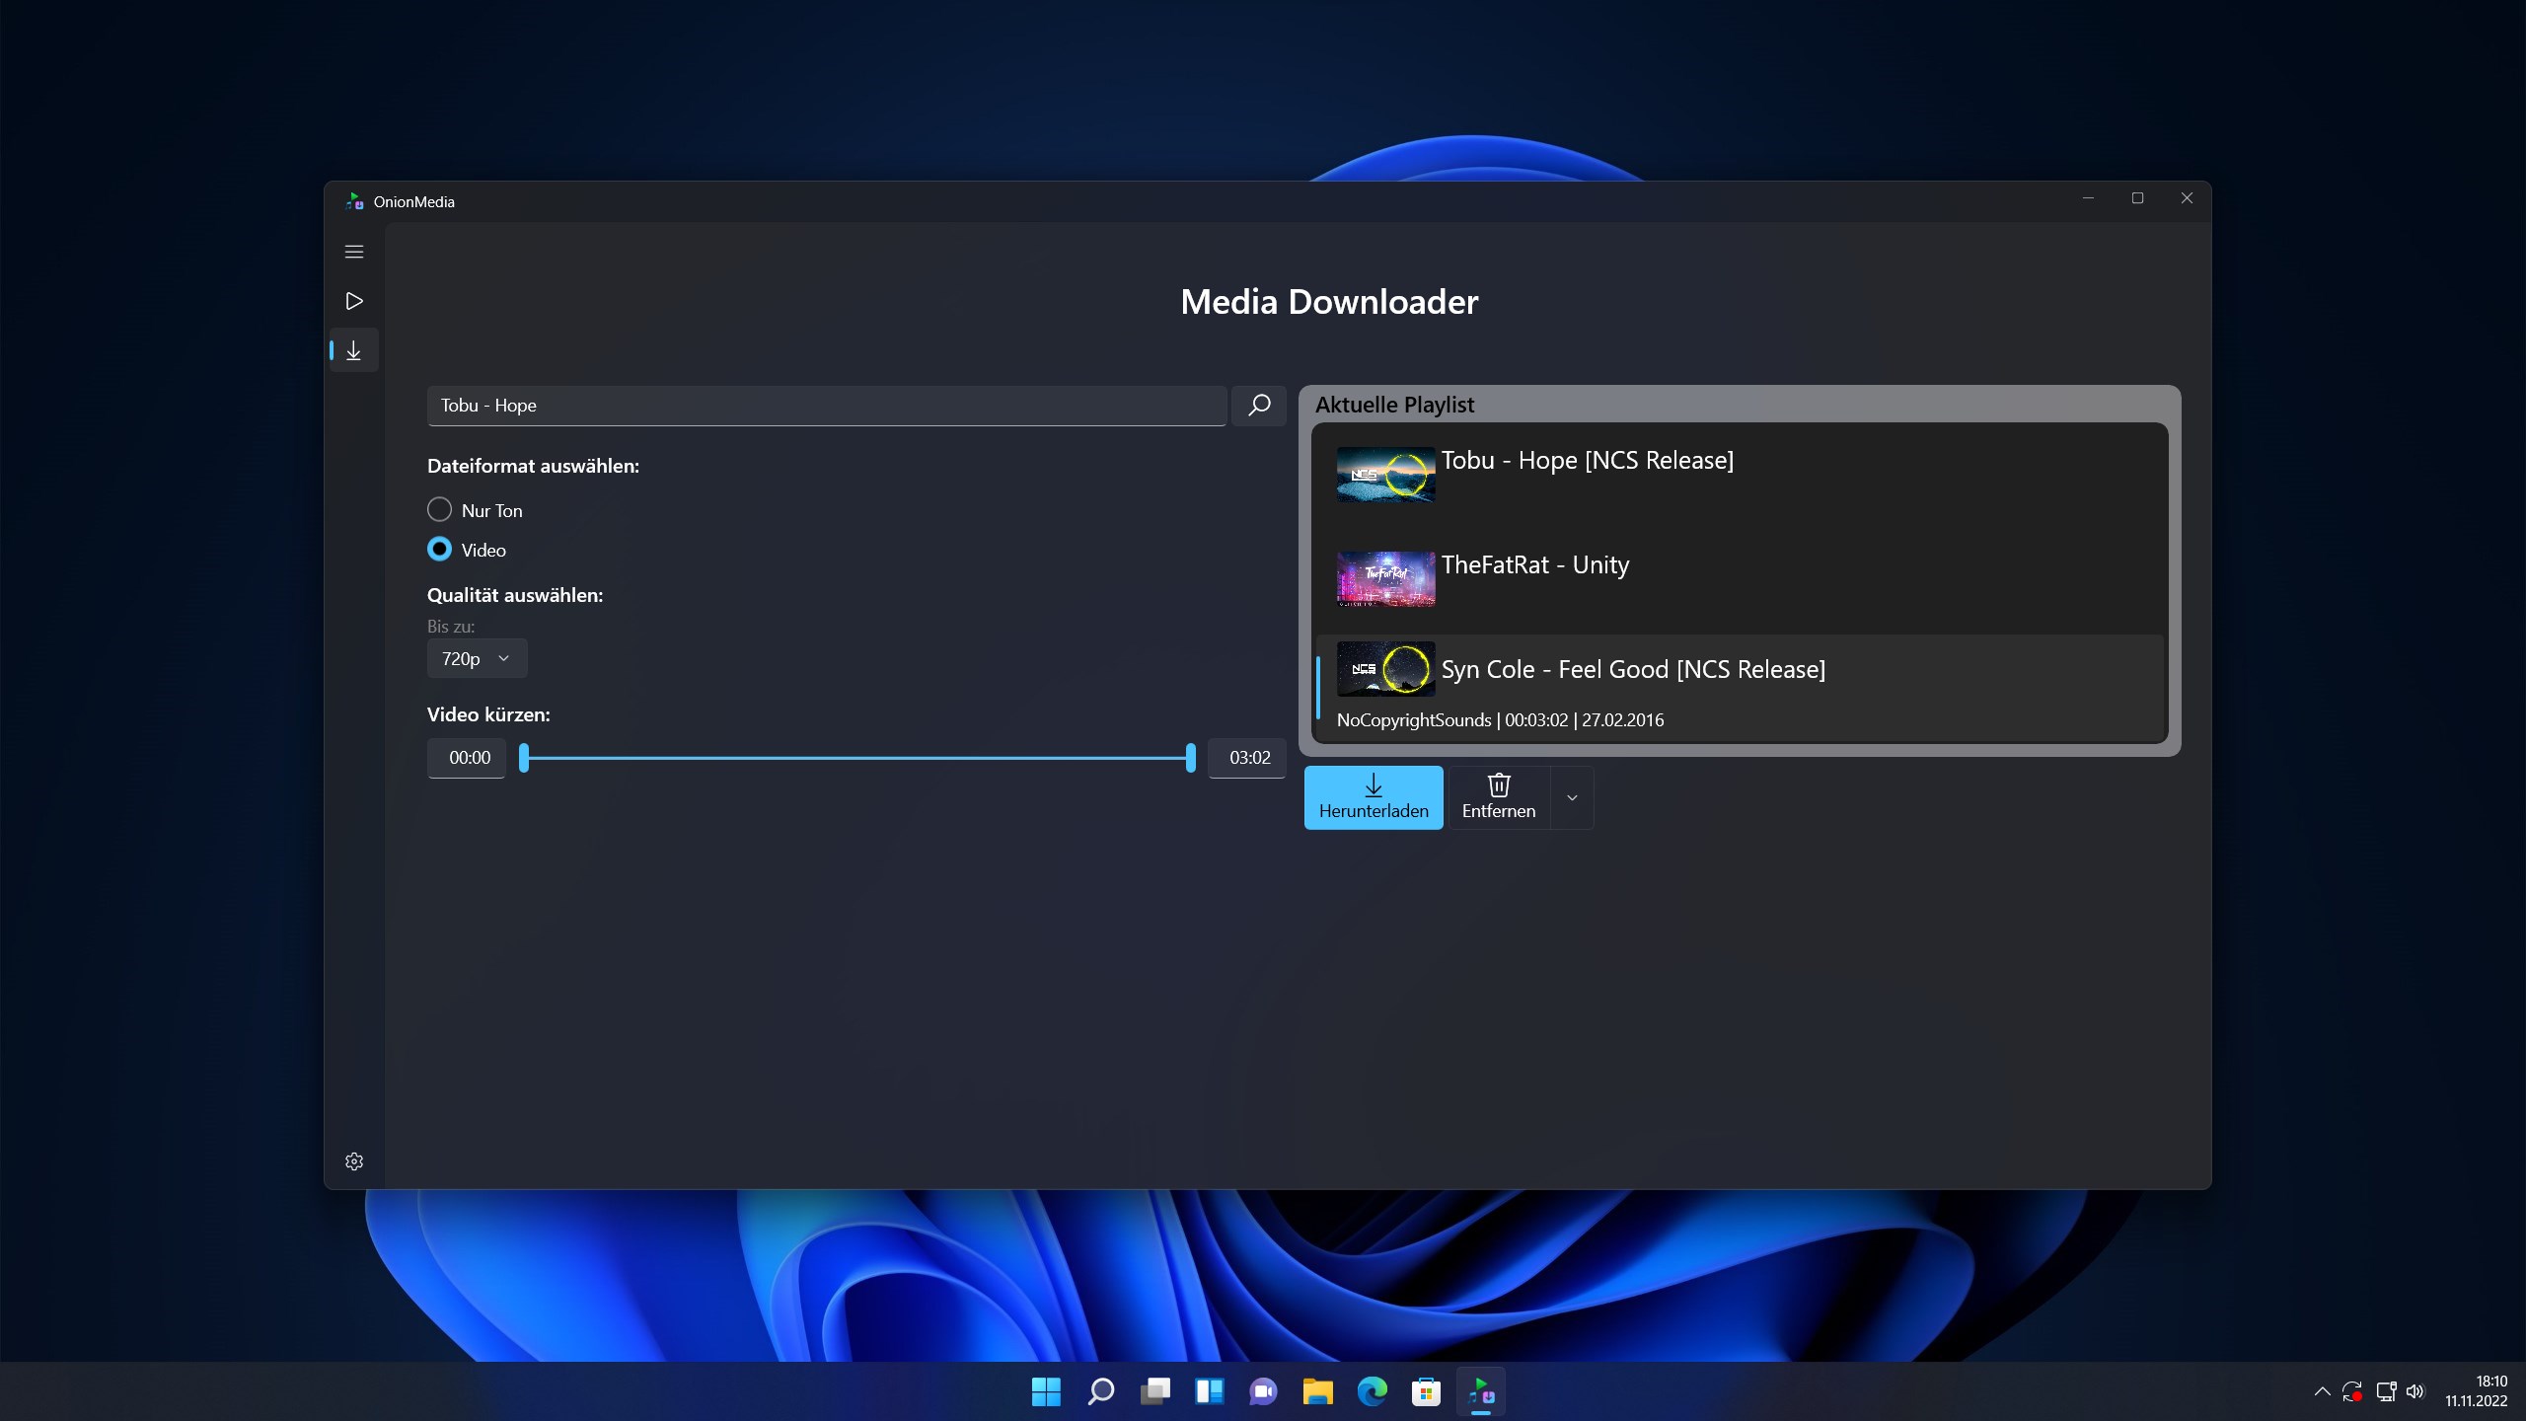Click the trim slider start handle
Viewport: 2526px width, 1421px height.
[524, 758]
